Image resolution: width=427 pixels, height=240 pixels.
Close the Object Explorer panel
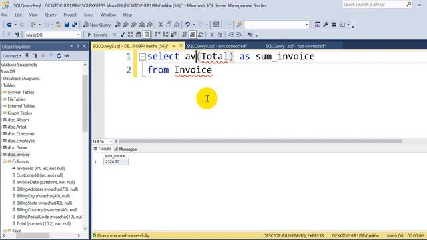85,47
